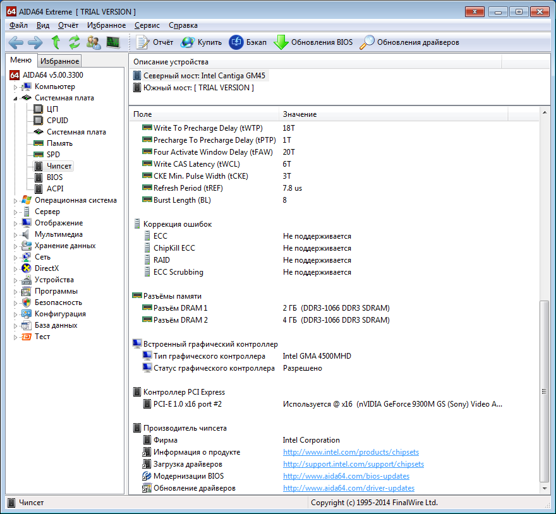Click the BIOS updates green arrow icon
Image resolution: width=556 pixels, height=514 pixels.
281,42
